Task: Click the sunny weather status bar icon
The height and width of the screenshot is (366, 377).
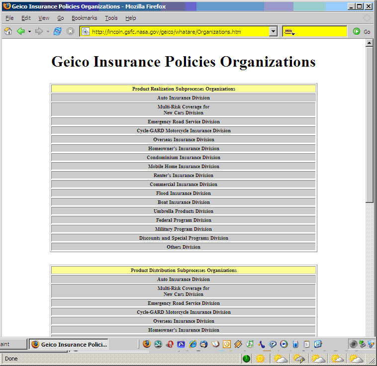Action: pyautogui.click(x=260, y=359)
